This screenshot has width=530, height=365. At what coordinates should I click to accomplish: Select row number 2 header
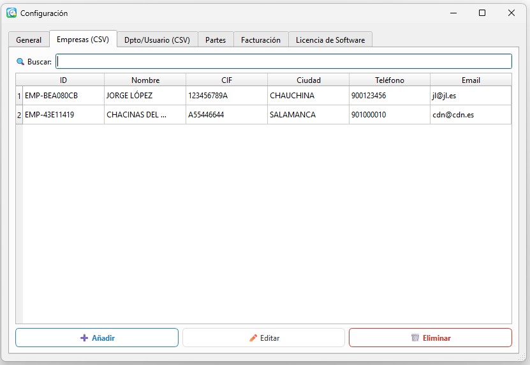pos(19,115)
